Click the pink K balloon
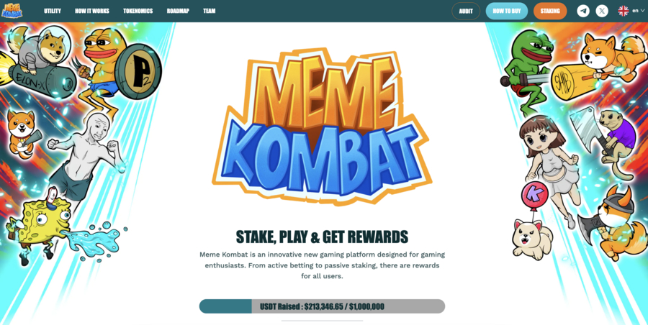 (x=534, y=196)
